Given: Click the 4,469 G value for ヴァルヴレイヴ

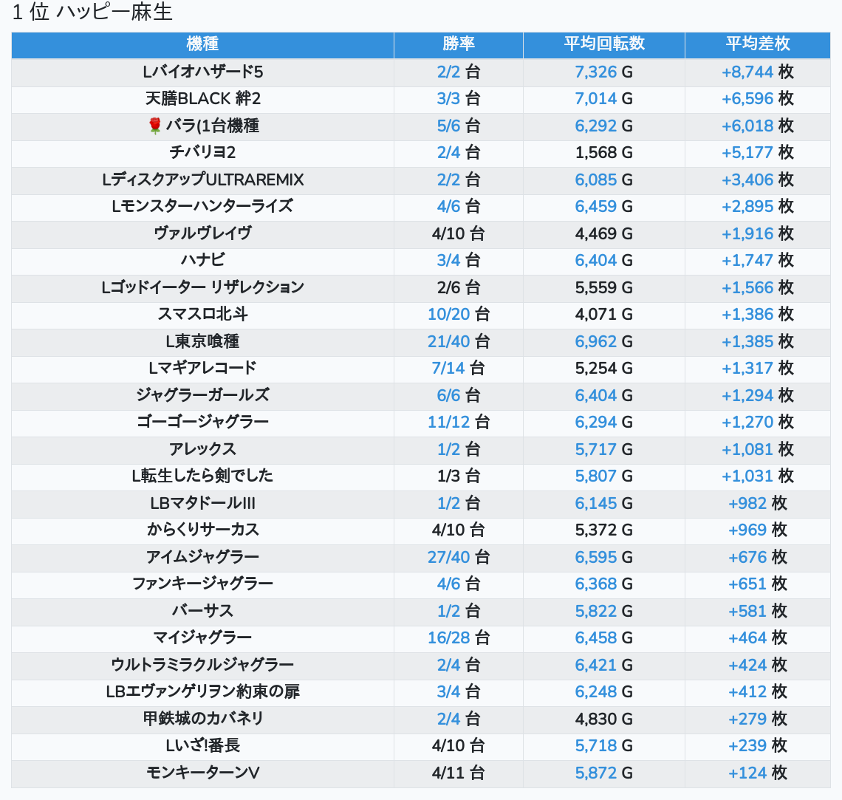Looking at the screenshot, I should [604, 233].
